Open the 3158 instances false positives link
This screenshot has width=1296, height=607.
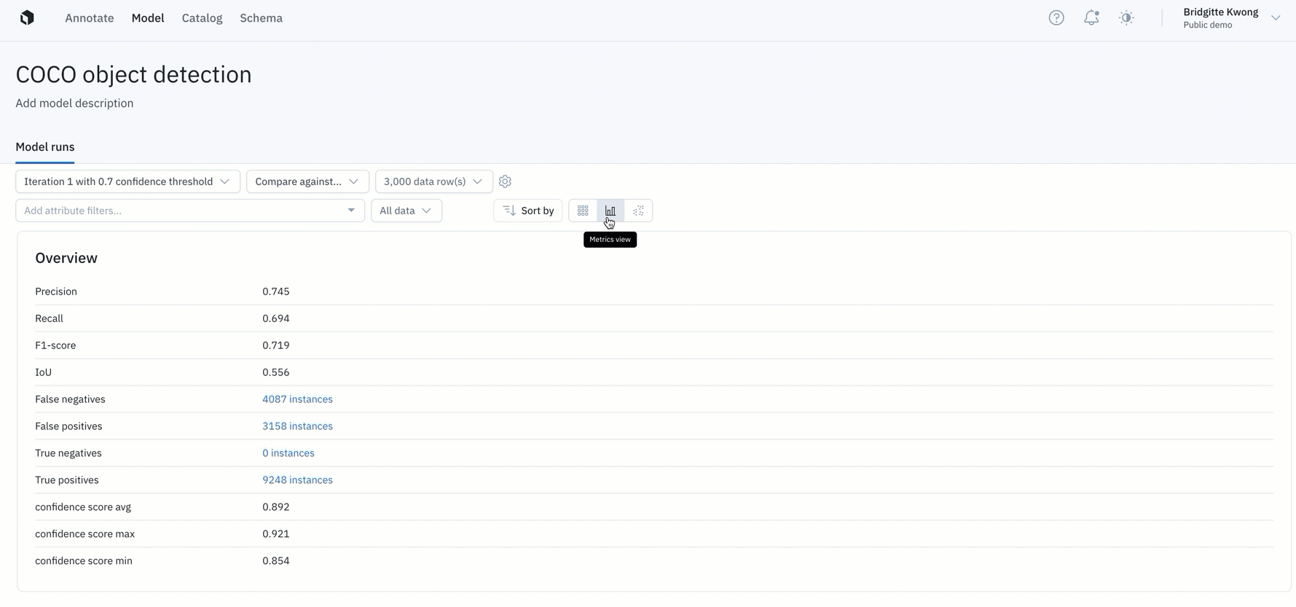click(297, 426)
